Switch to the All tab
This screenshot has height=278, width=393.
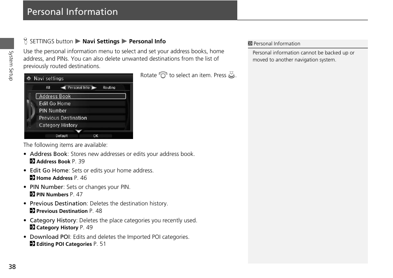coord(48,87)
